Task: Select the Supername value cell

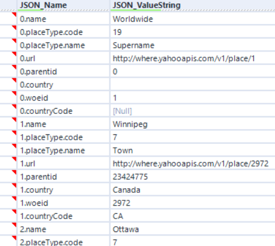Action: tap(192, 45)
